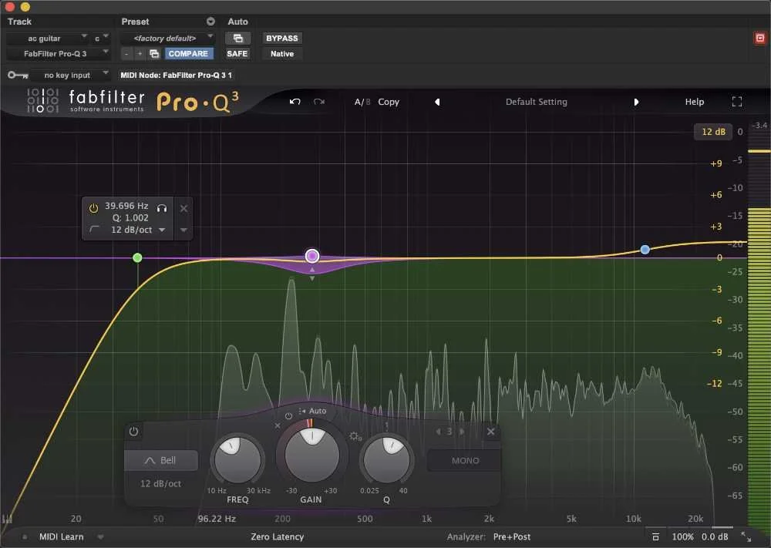Open band settings with the gear icon near Gain
The height and width of the screenshot is (548, 771).
click(354, 436)
